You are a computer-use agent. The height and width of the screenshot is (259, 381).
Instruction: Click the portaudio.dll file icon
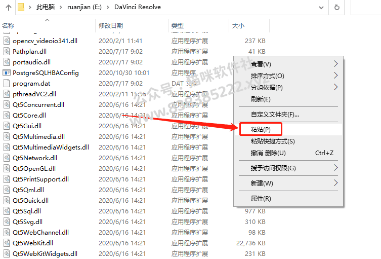tap(7, 62)
